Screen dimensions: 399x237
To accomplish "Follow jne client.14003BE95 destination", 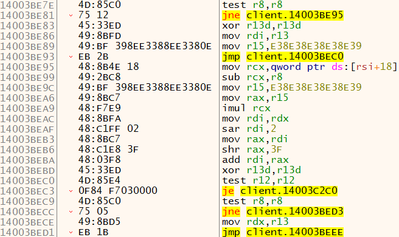I will (x=294, y=15).
